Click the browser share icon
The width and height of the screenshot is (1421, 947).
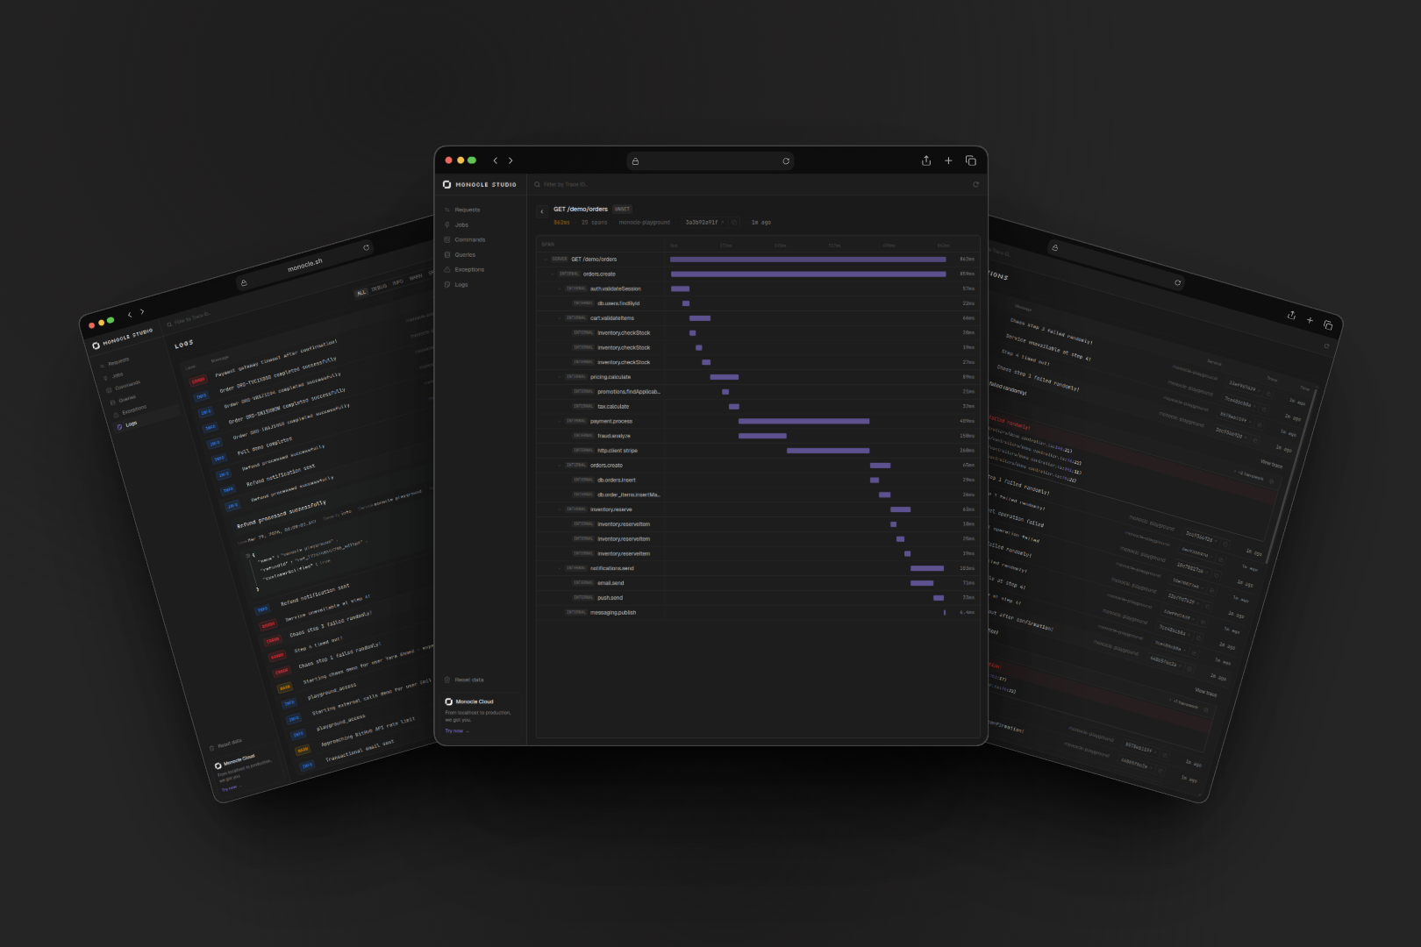pyautogui.click(x=926, y=160)
